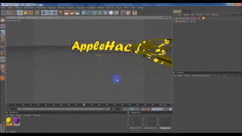
Task: Open the Tags menu in Object Manager
Action: pyautogui.click(x=207, y=15)
